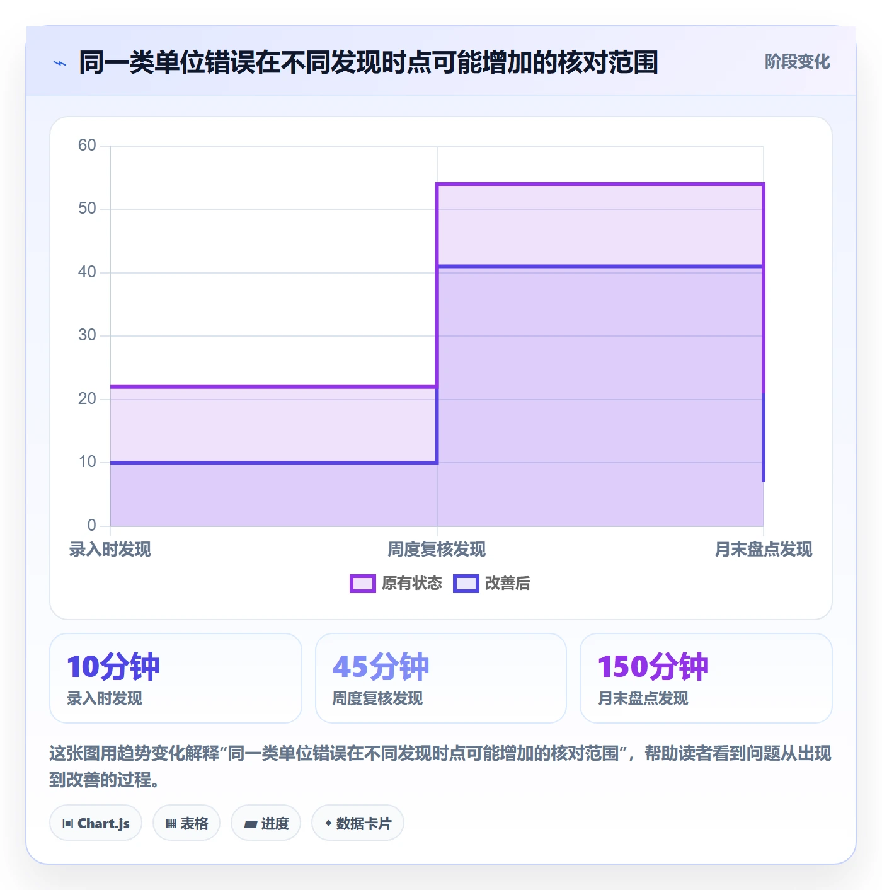Image resolution: width=882 pixels, height=890 pixels.
Task: Select the 进度 tag chip
Action: pyautogui.click(x=266, y=823)
